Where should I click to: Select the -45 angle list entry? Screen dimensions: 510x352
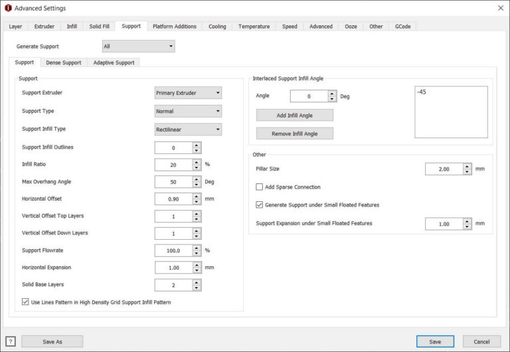[422, 92]
